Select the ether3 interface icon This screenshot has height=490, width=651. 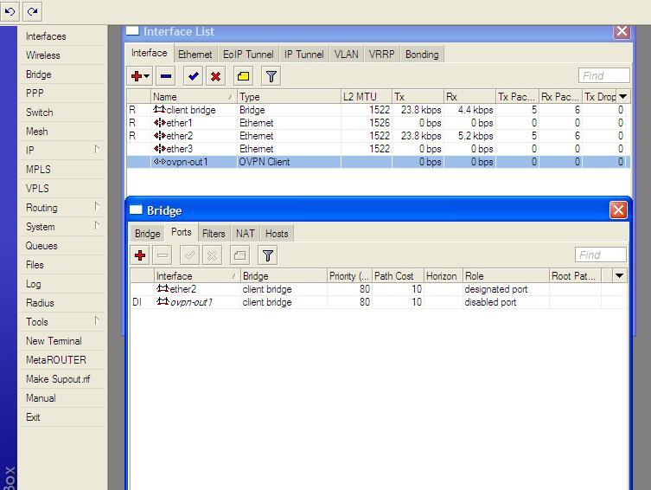pos(159,148)
